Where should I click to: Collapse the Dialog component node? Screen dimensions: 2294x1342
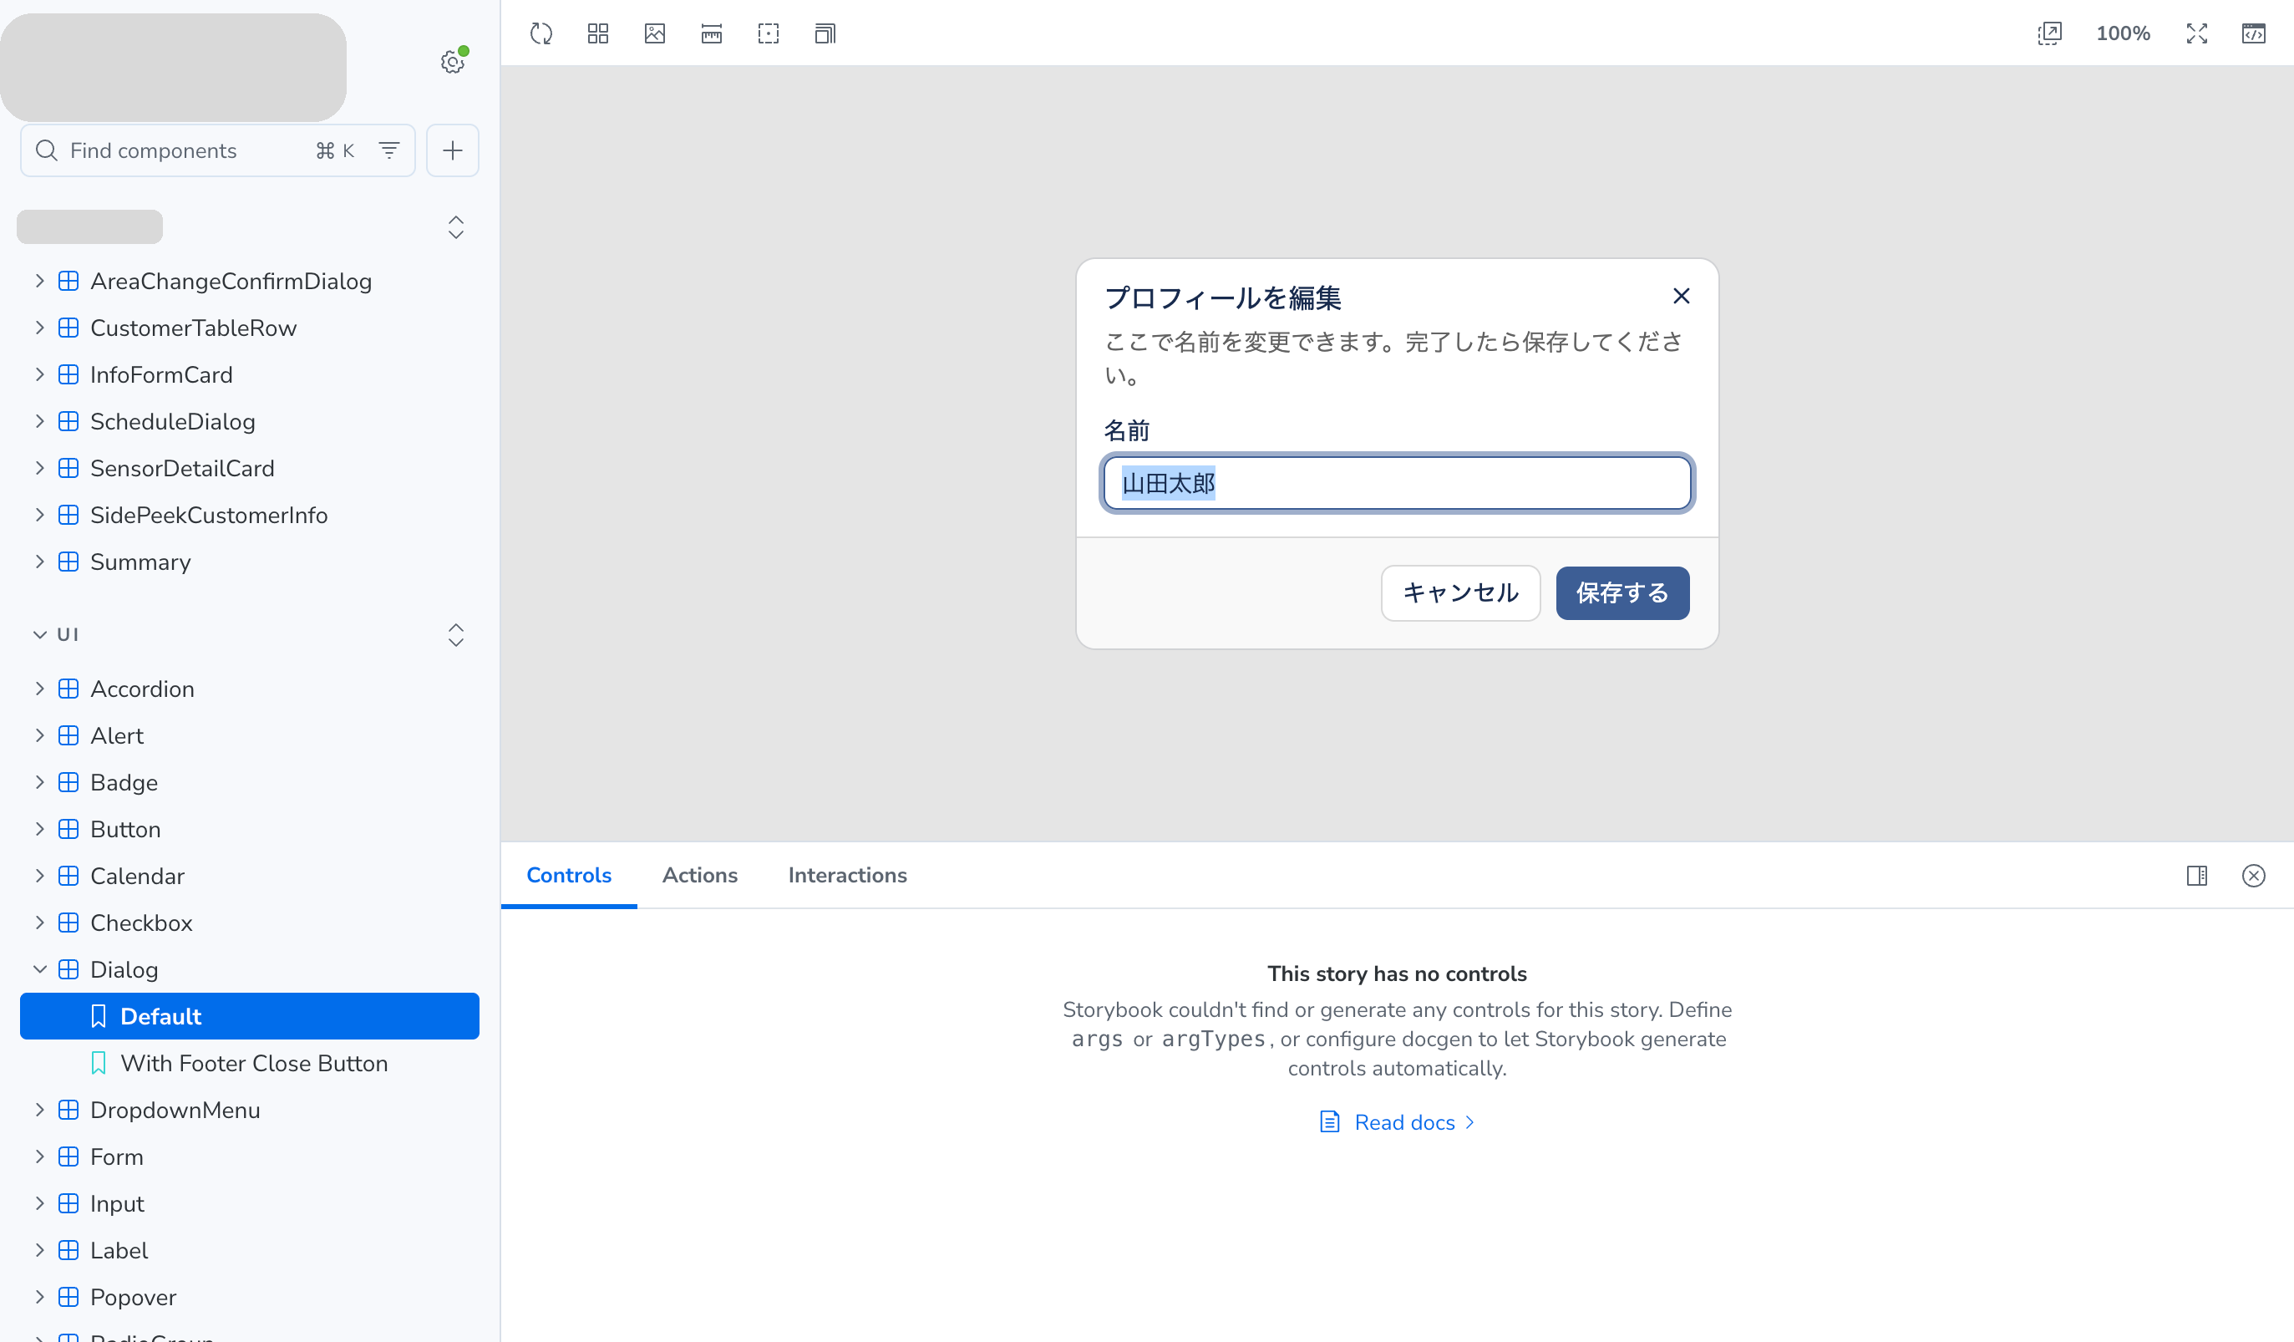pos(124,969)
